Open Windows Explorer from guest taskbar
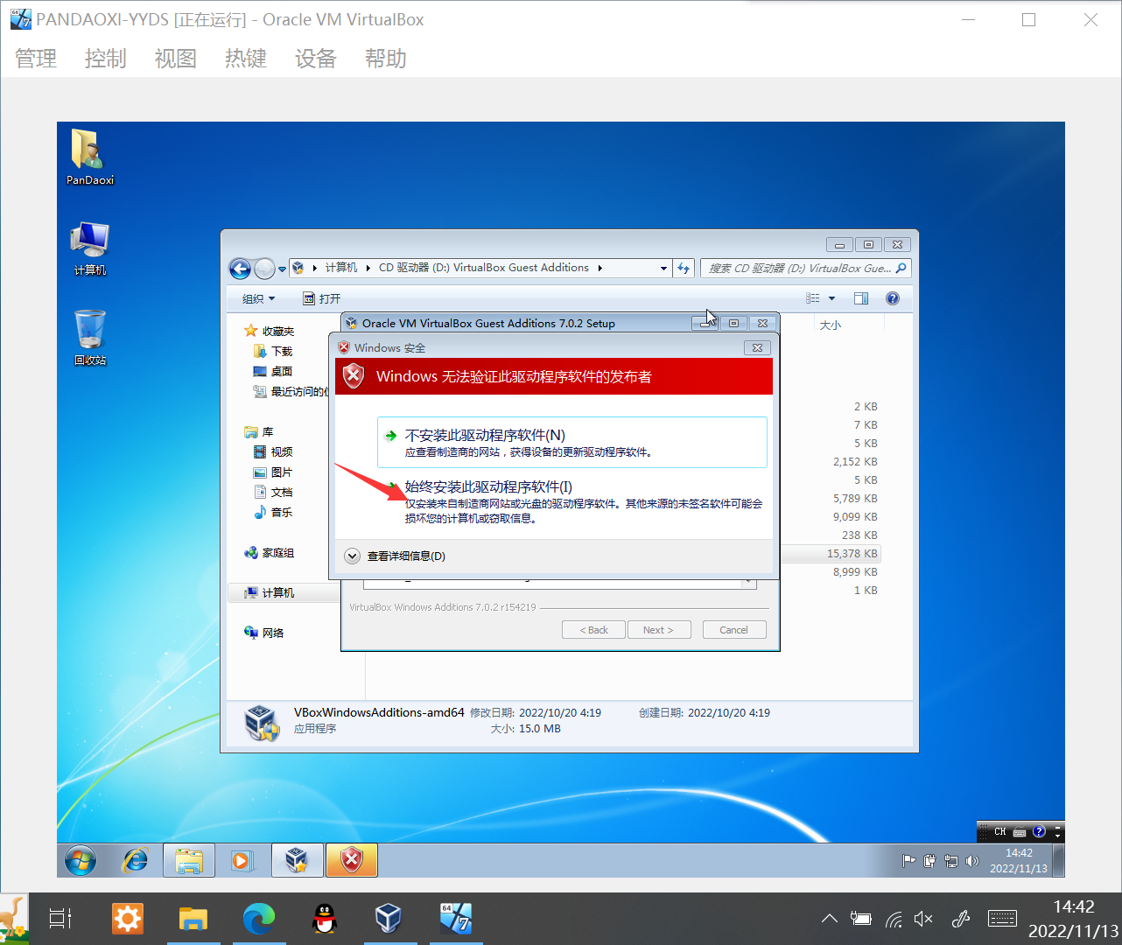Viewport: 1122px width, 945px height. click(x=189, y=861)
